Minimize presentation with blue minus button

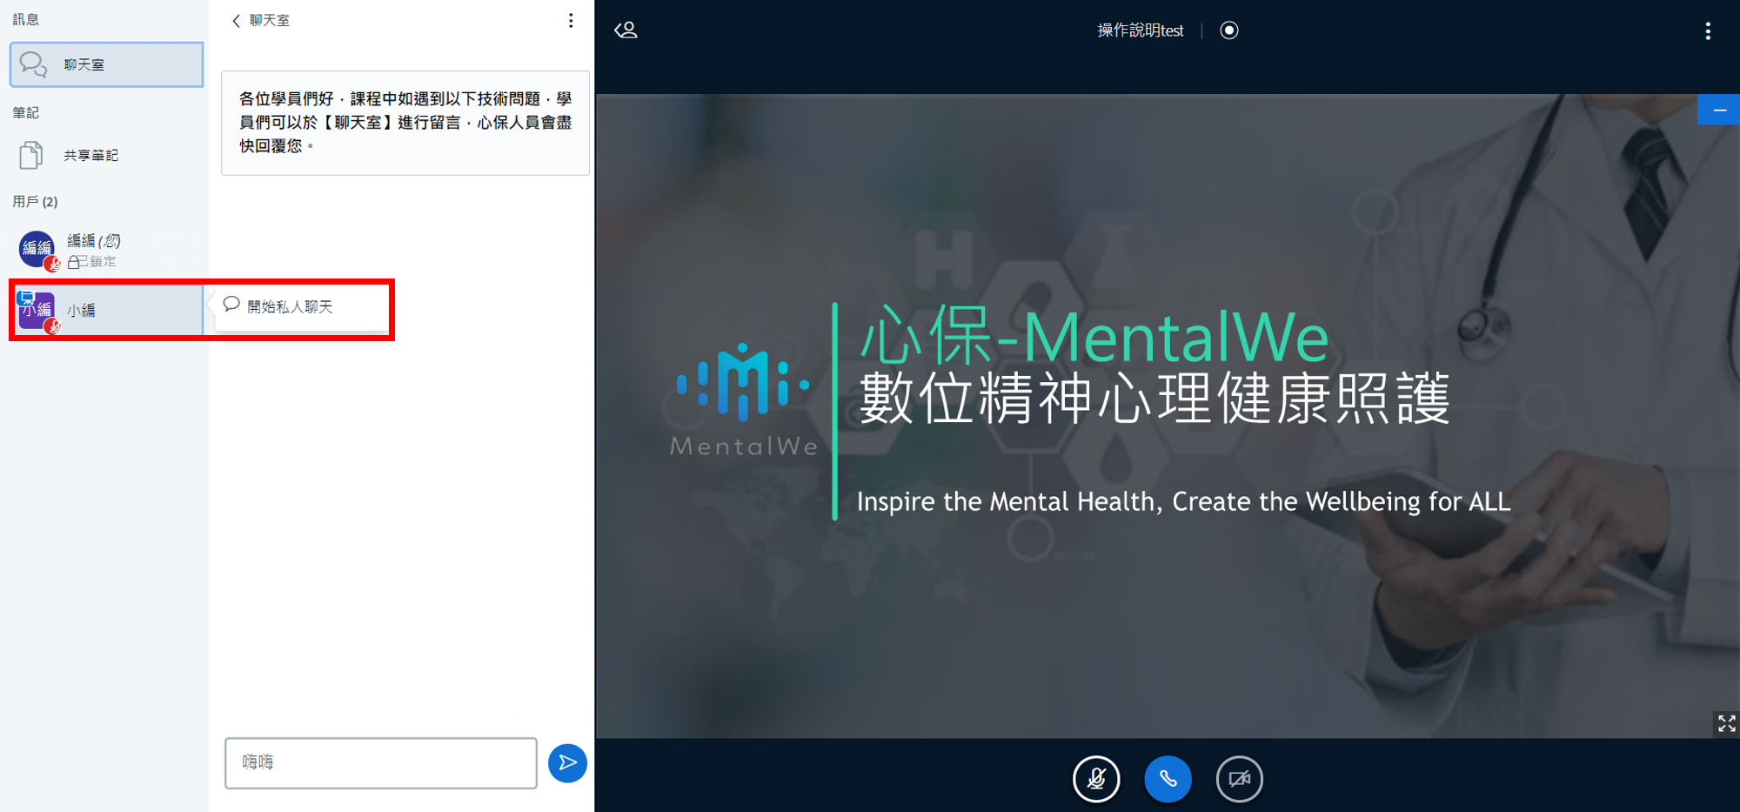1719,110
